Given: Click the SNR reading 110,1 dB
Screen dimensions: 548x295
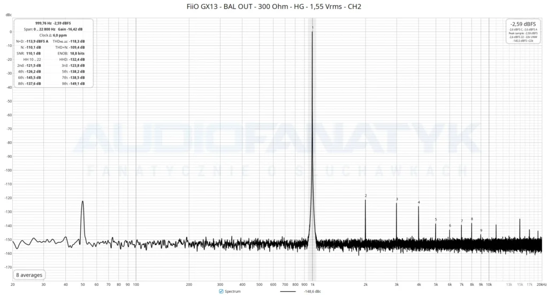Looking at the screenshot, I should pos(33,53).
